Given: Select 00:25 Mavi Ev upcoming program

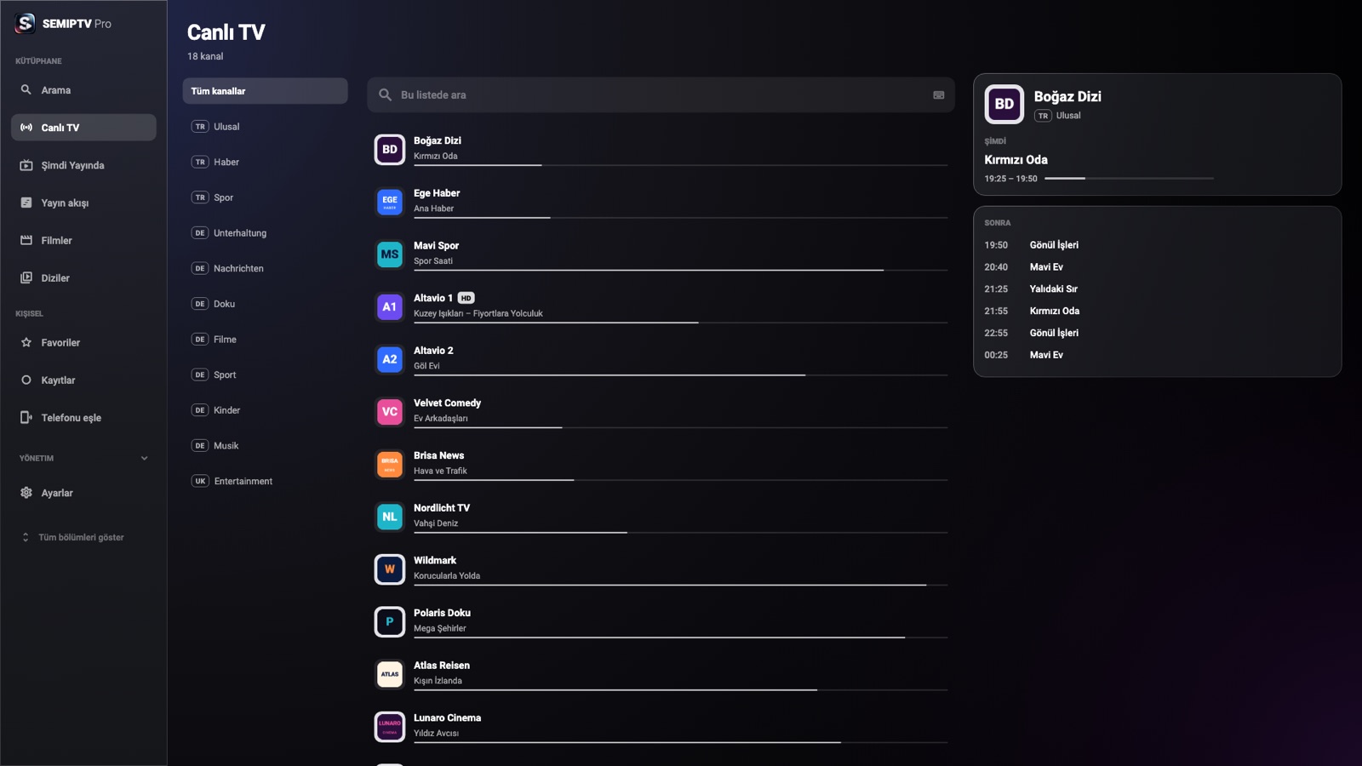Looking at the screenshot, I should click(x=1157, y=355).
